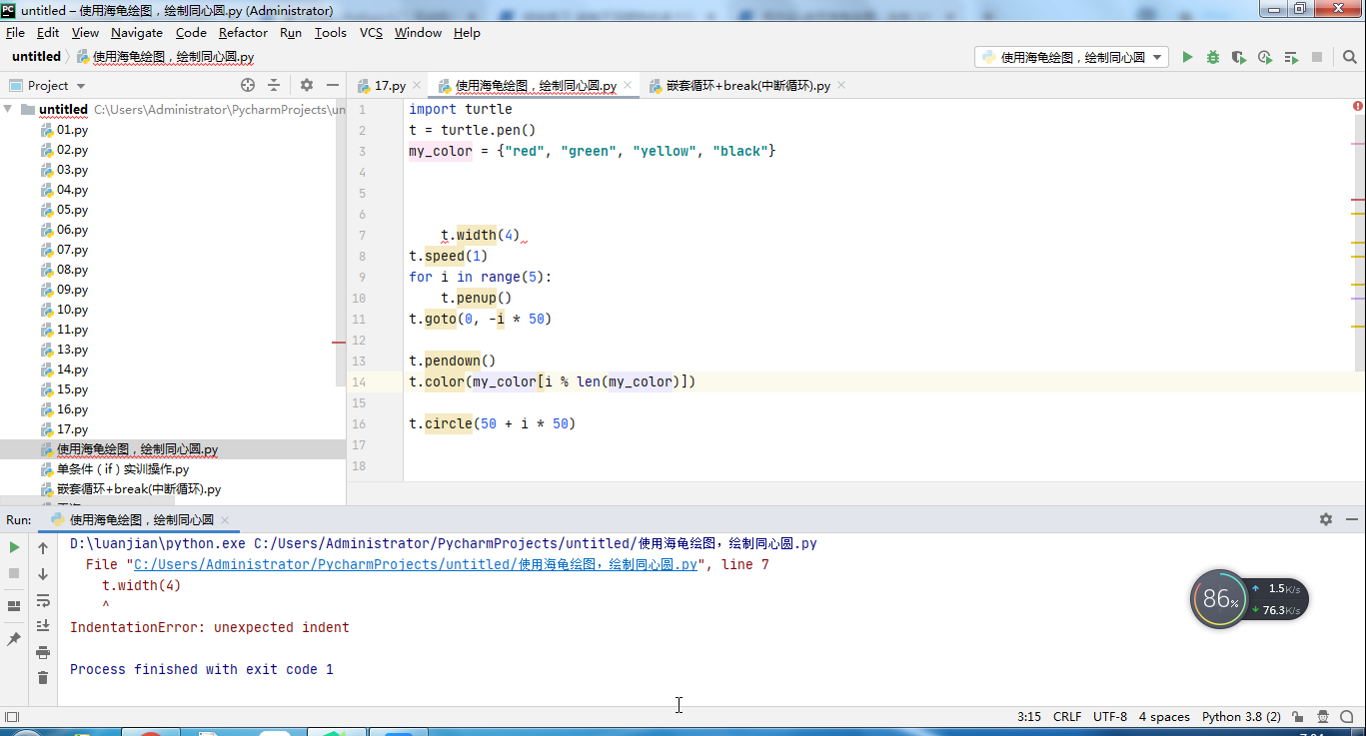Click file path link in traceback

(416, 565)
